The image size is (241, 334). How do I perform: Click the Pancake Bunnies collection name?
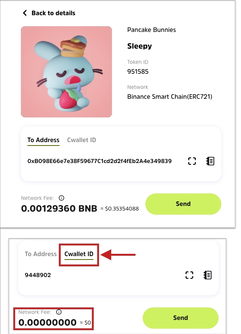[151, 30]
